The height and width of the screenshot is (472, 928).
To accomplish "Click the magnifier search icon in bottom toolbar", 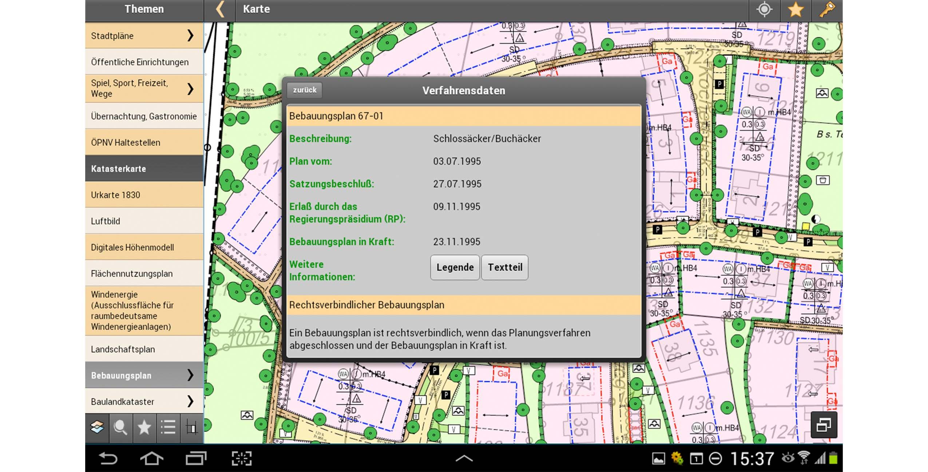I will click(120, 427).
